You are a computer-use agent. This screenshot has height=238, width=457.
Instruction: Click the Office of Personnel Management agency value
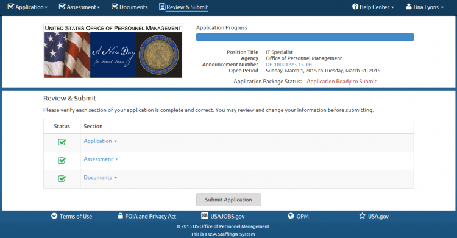pyautogui.click(x=304, y=58)
